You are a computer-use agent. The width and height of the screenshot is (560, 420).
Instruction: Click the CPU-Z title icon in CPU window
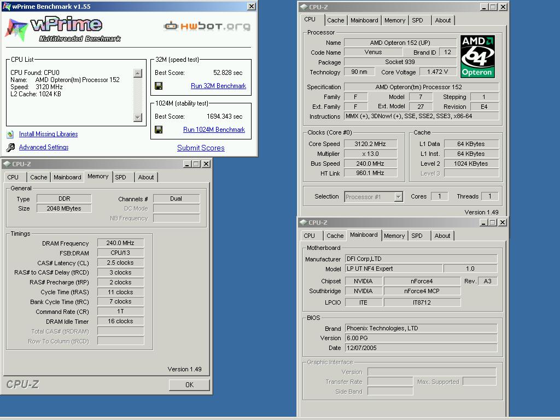point(304,7)
